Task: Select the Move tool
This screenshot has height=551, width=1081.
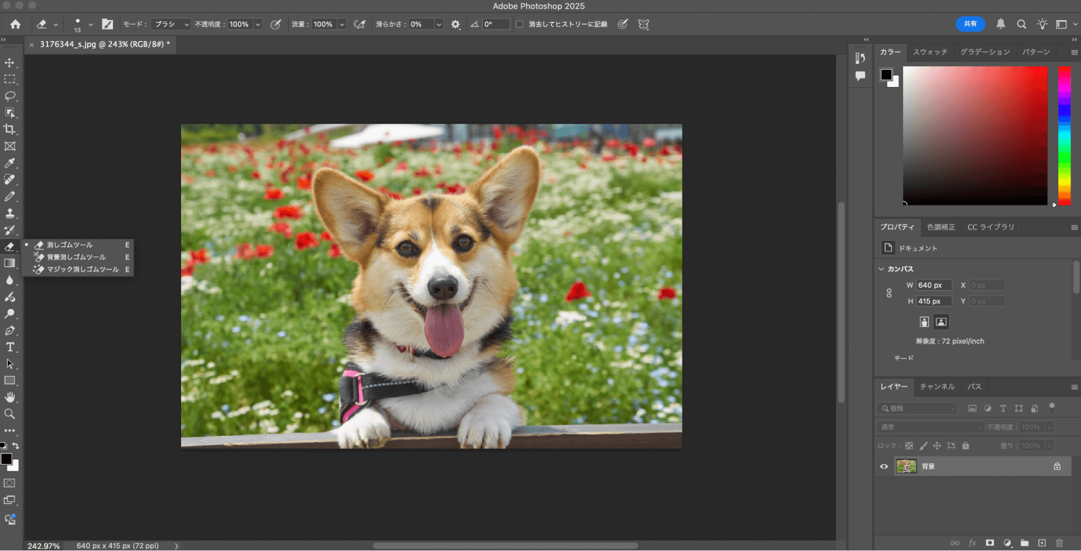Action: coord(10,63)
